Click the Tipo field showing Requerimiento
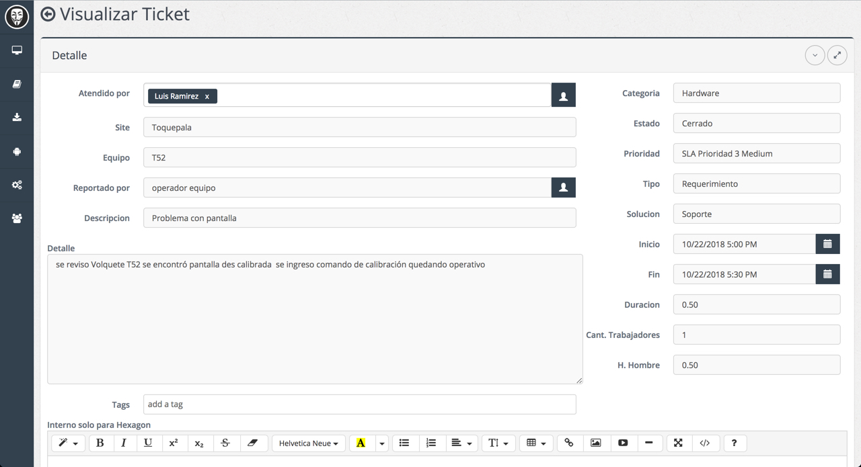 (x=757, y=183)
